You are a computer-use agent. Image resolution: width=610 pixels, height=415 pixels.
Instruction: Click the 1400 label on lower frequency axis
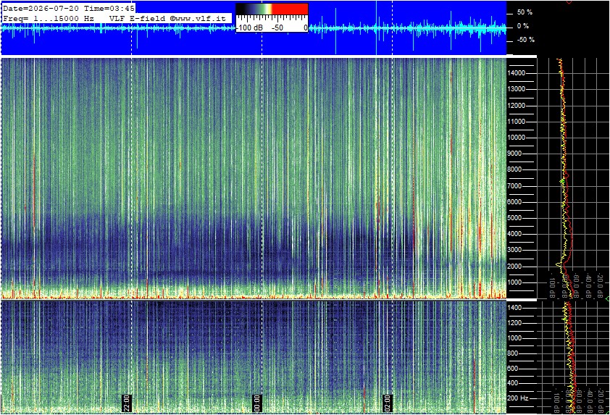pos(514,308)
